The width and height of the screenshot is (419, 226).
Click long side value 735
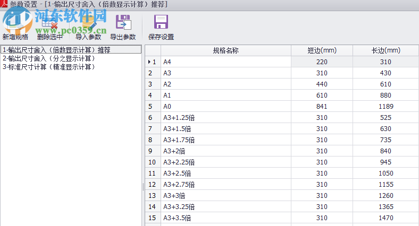click(x=386, y=140)
